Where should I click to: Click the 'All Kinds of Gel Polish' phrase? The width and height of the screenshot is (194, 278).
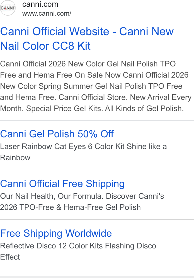point(144,109)
